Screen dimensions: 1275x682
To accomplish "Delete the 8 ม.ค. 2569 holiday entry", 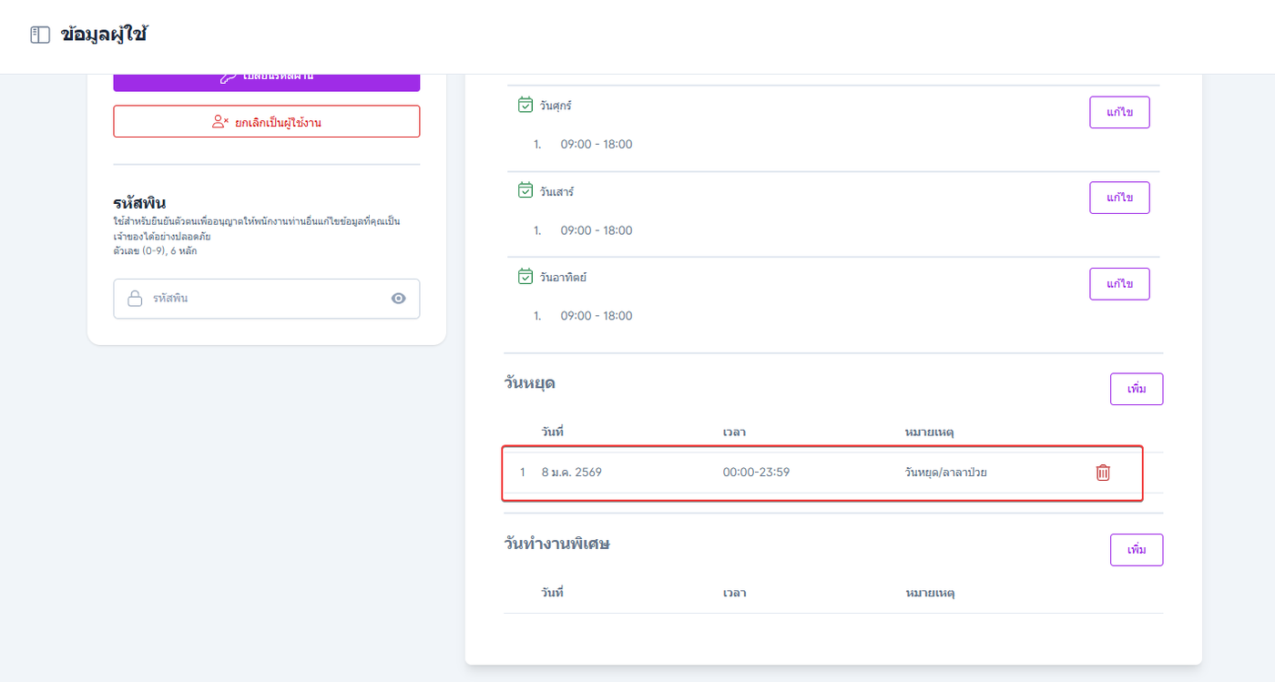I will tap(1103, 473).
